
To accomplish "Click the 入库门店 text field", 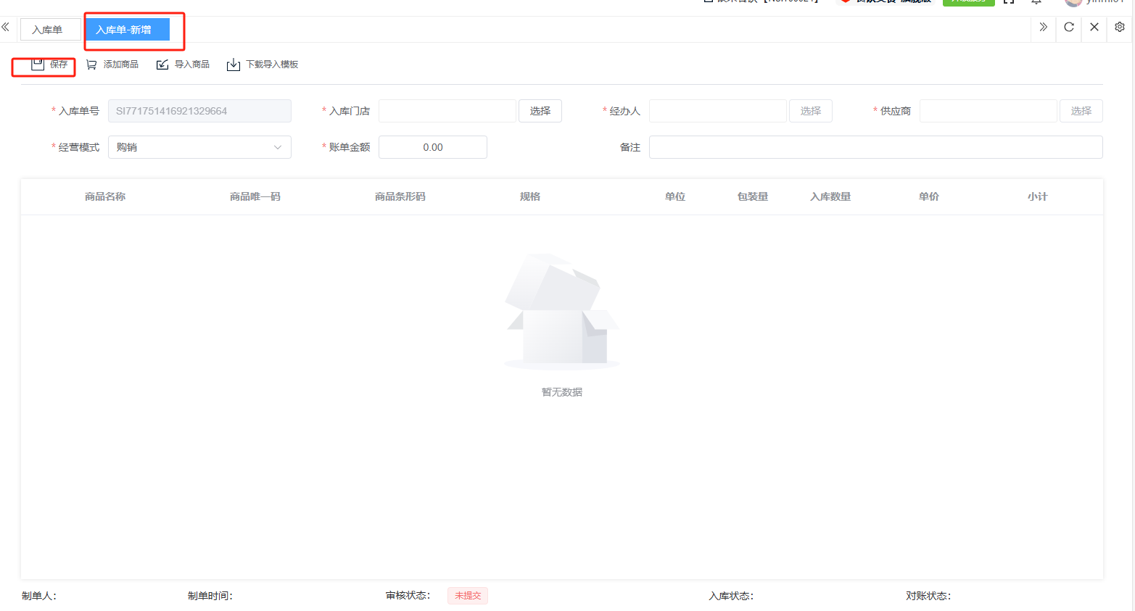I will coord(447,111).
